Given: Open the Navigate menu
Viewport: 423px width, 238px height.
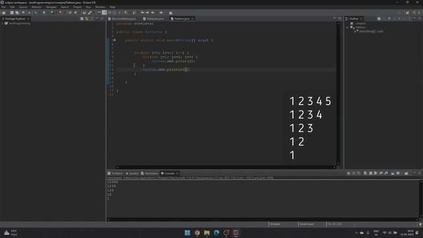Looking at the screenshot, I should 51,7.
